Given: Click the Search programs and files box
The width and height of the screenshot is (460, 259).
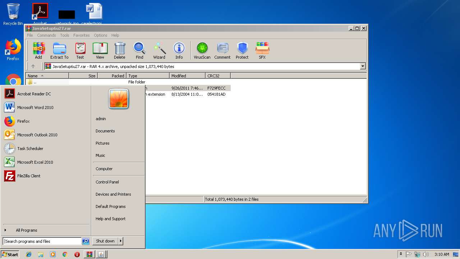Looking at the screenshot, I should click(42, 241).
